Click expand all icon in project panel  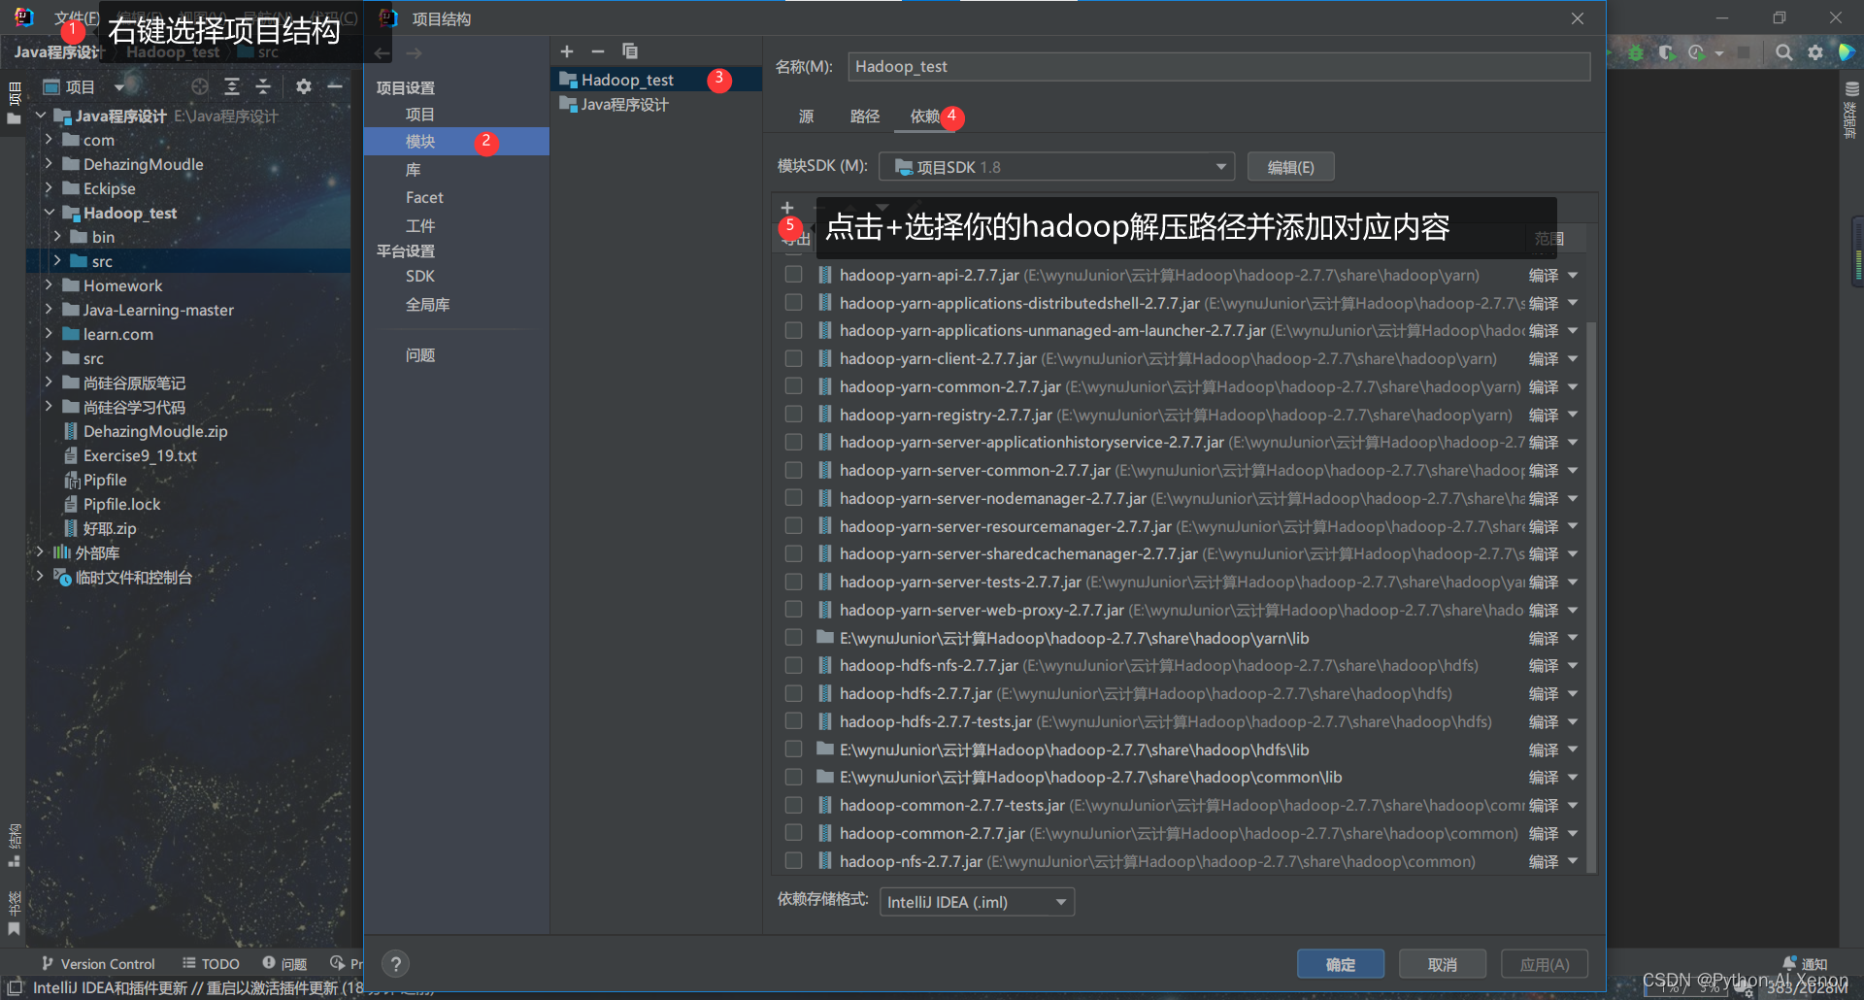pyautogui.click(x=232, y=86)
